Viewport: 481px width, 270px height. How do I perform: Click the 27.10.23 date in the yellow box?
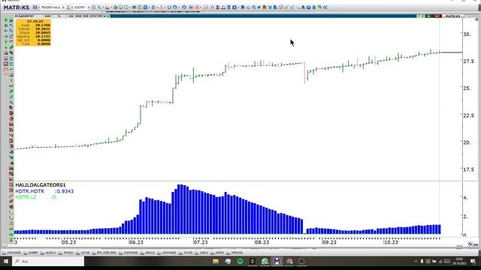(35, 22)
